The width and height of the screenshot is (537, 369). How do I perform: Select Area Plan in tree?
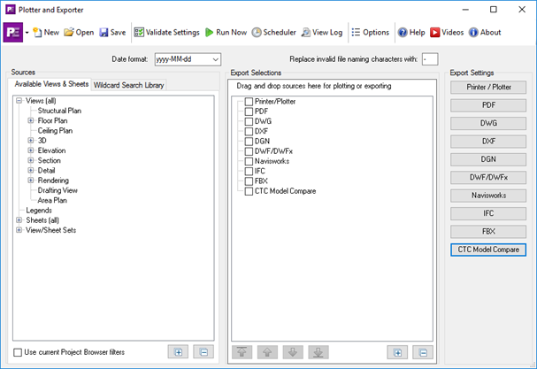pos(52,201)
